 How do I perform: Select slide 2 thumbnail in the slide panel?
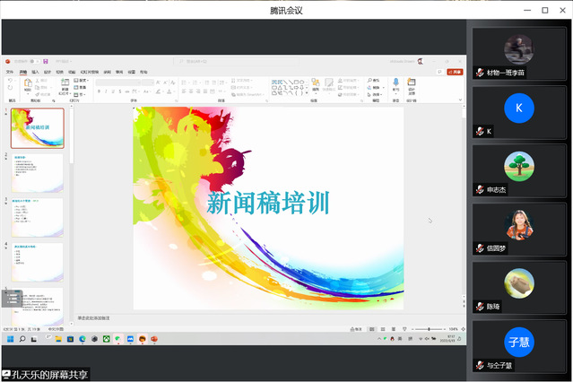tap(39, 172)
